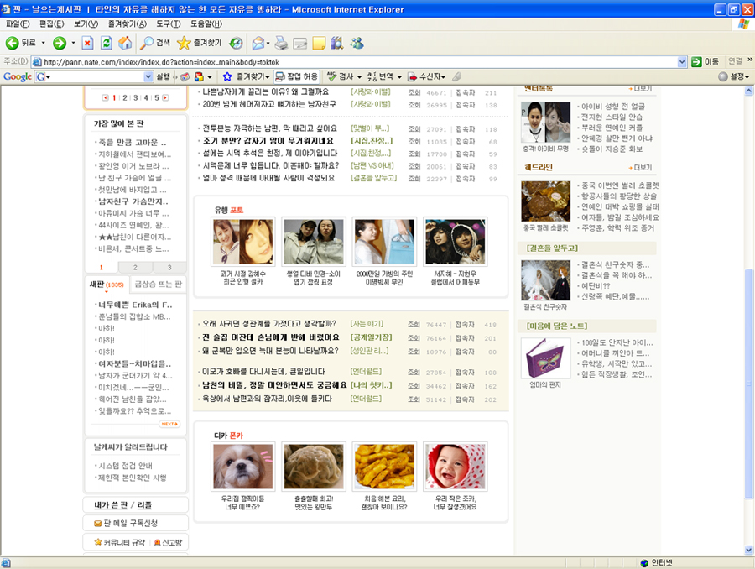This screenshot has height=569, width=755.
Task: Switch to the 급상승 뜨는 판 tab
Action: 159,284
